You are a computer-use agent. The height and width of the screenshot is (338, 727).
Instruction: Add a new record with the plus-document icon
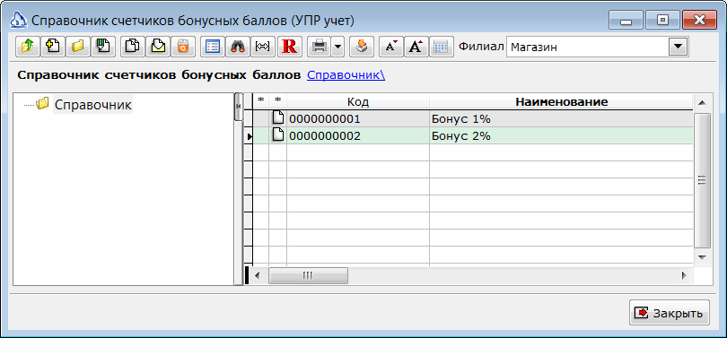[52, 47]
